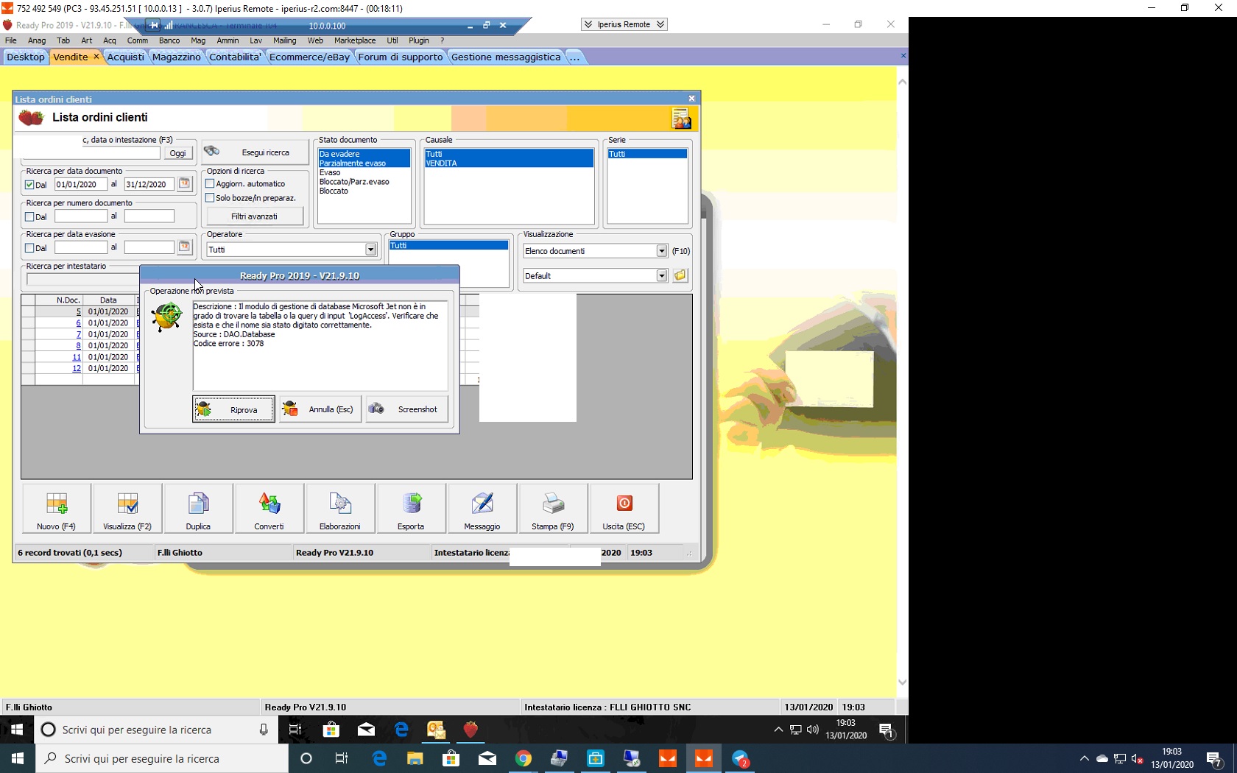Screen dimensions: 1237x773
Task: Click Cortana circle in local taskbar
Action: 306,758
